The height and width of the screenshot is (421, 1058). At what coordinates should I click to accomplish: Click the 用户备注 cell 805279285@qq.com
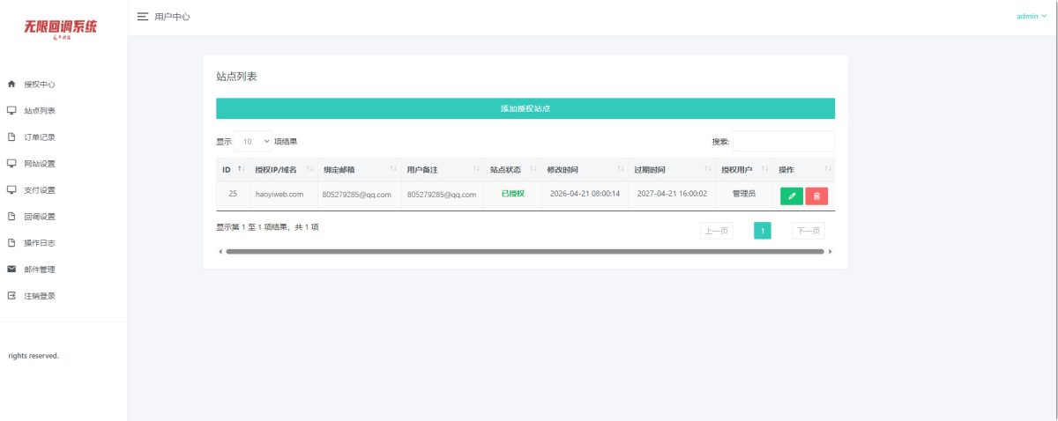pyautogui.click(x=442, y=194)
